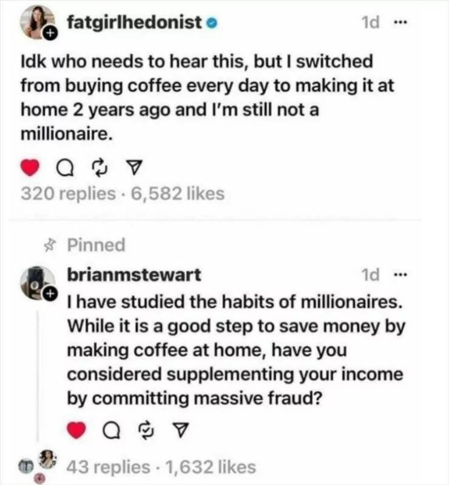Like fatgirlhedonist's coffee post with heart

[x=32, y=166]
